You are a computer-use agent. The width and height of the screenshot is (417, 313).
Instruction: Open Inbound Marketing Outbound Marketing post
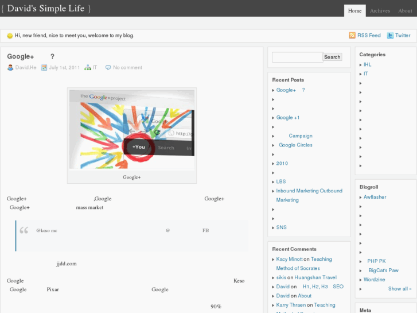pos(309,195)
